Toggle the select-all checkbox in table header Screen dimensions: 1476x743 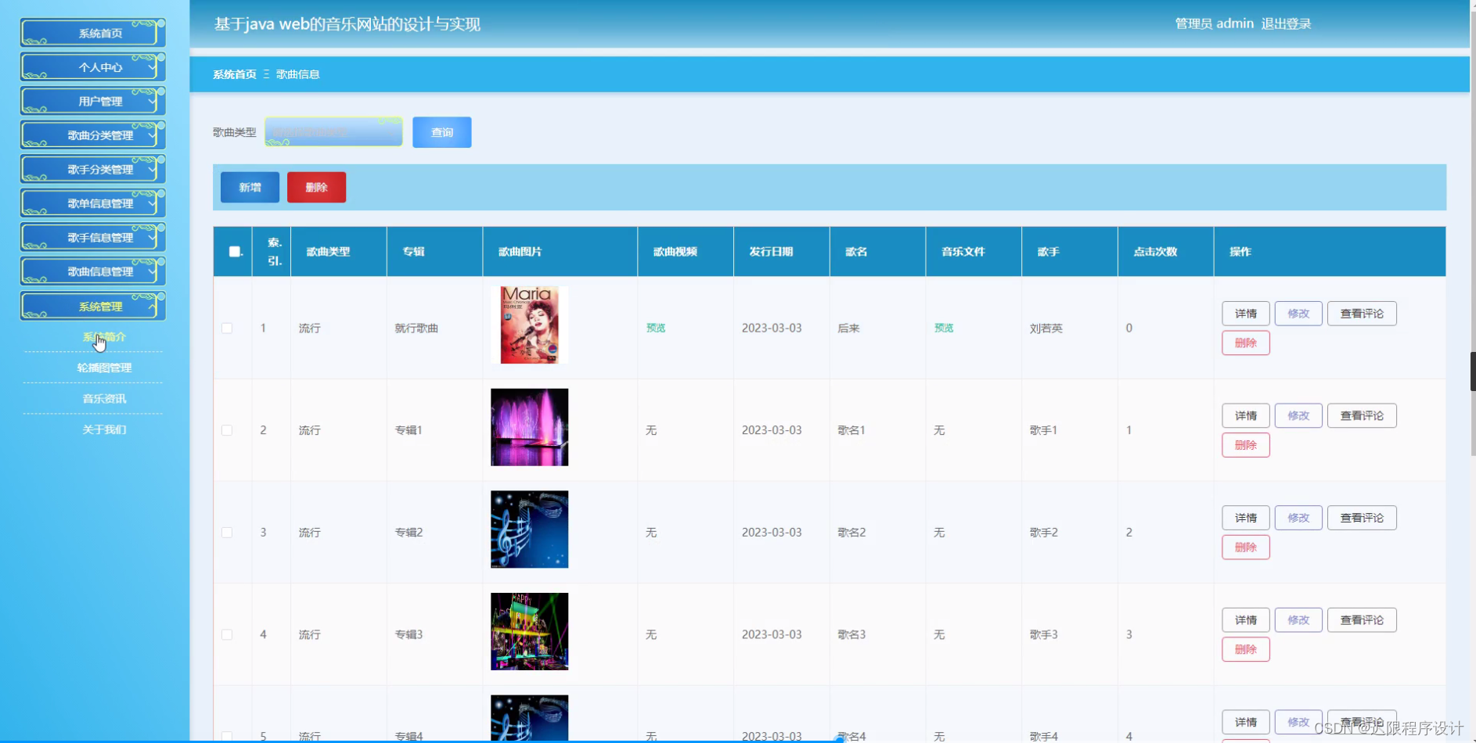tap(234, 252)
